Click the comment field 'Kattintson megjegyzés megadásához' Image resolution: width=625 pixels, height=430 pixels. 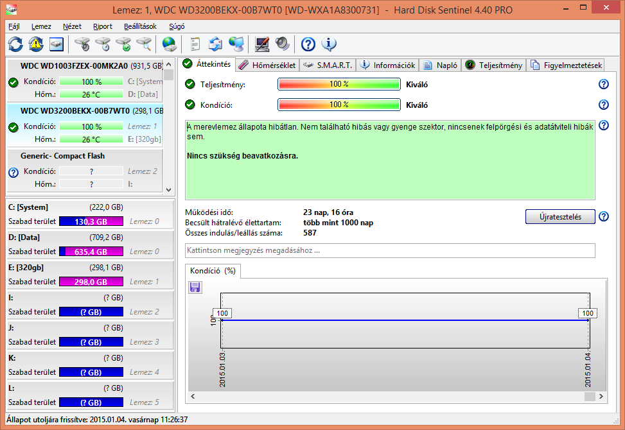point(390,250)
